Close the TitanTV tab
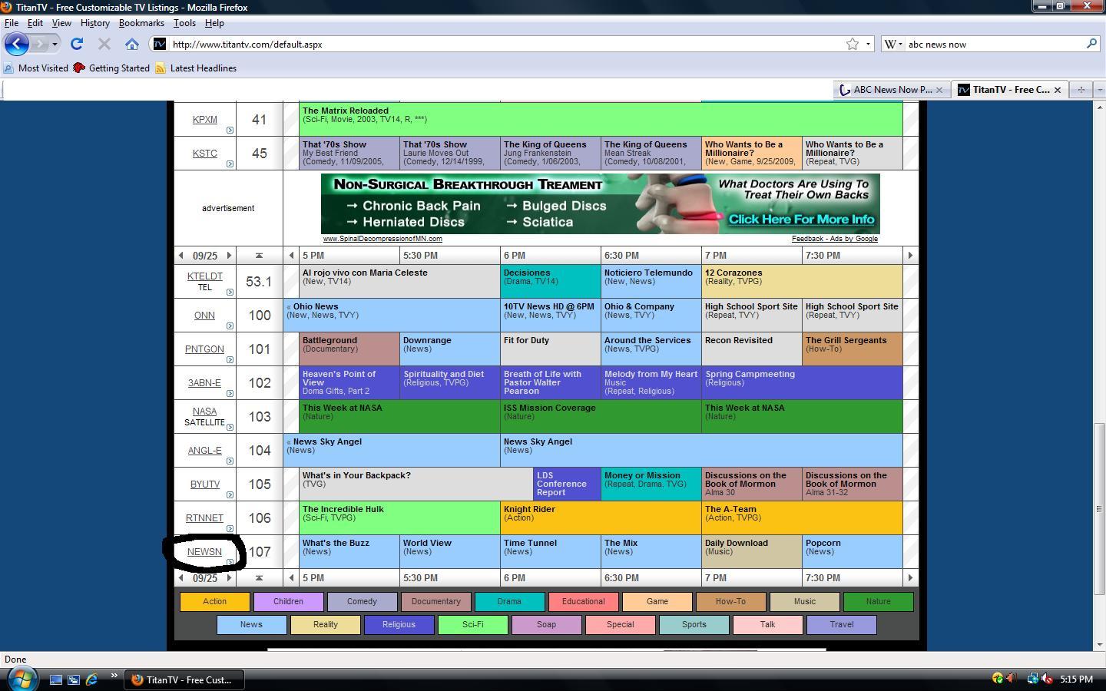Image resolution: width=1106 pixels, height=691 pixels. click(1057, 90)
